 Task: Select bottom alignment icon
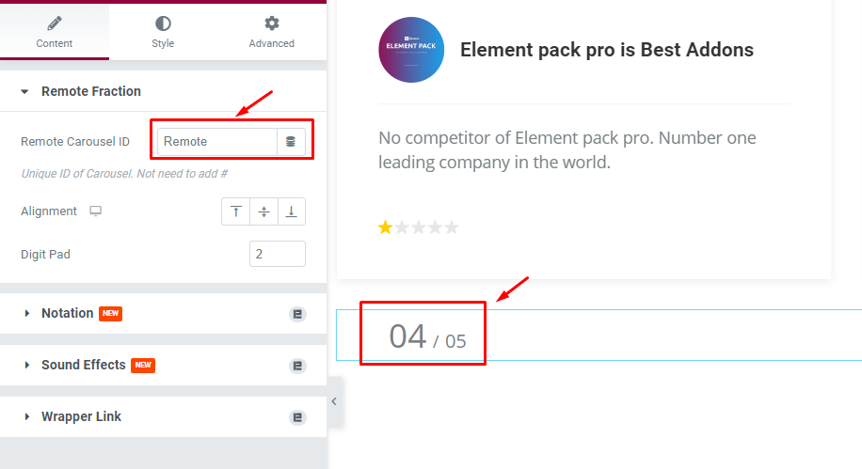(x=292, y=211)
